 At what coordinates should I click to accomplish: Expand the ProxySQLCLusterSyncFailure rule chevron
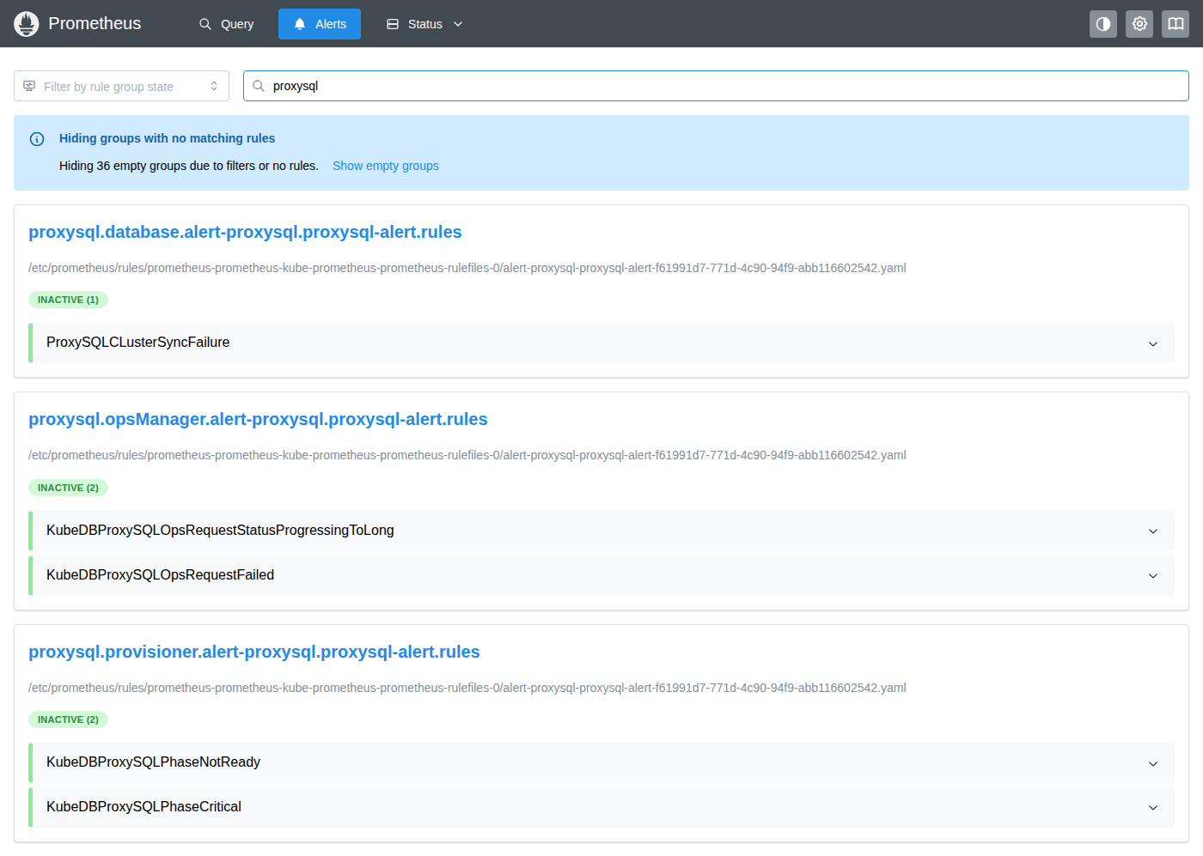1153,343
